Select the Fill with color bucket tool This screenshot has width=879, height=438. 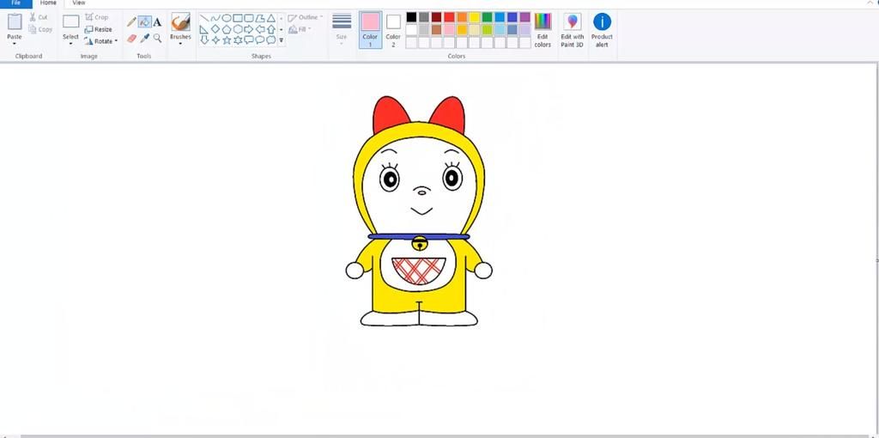144,21
